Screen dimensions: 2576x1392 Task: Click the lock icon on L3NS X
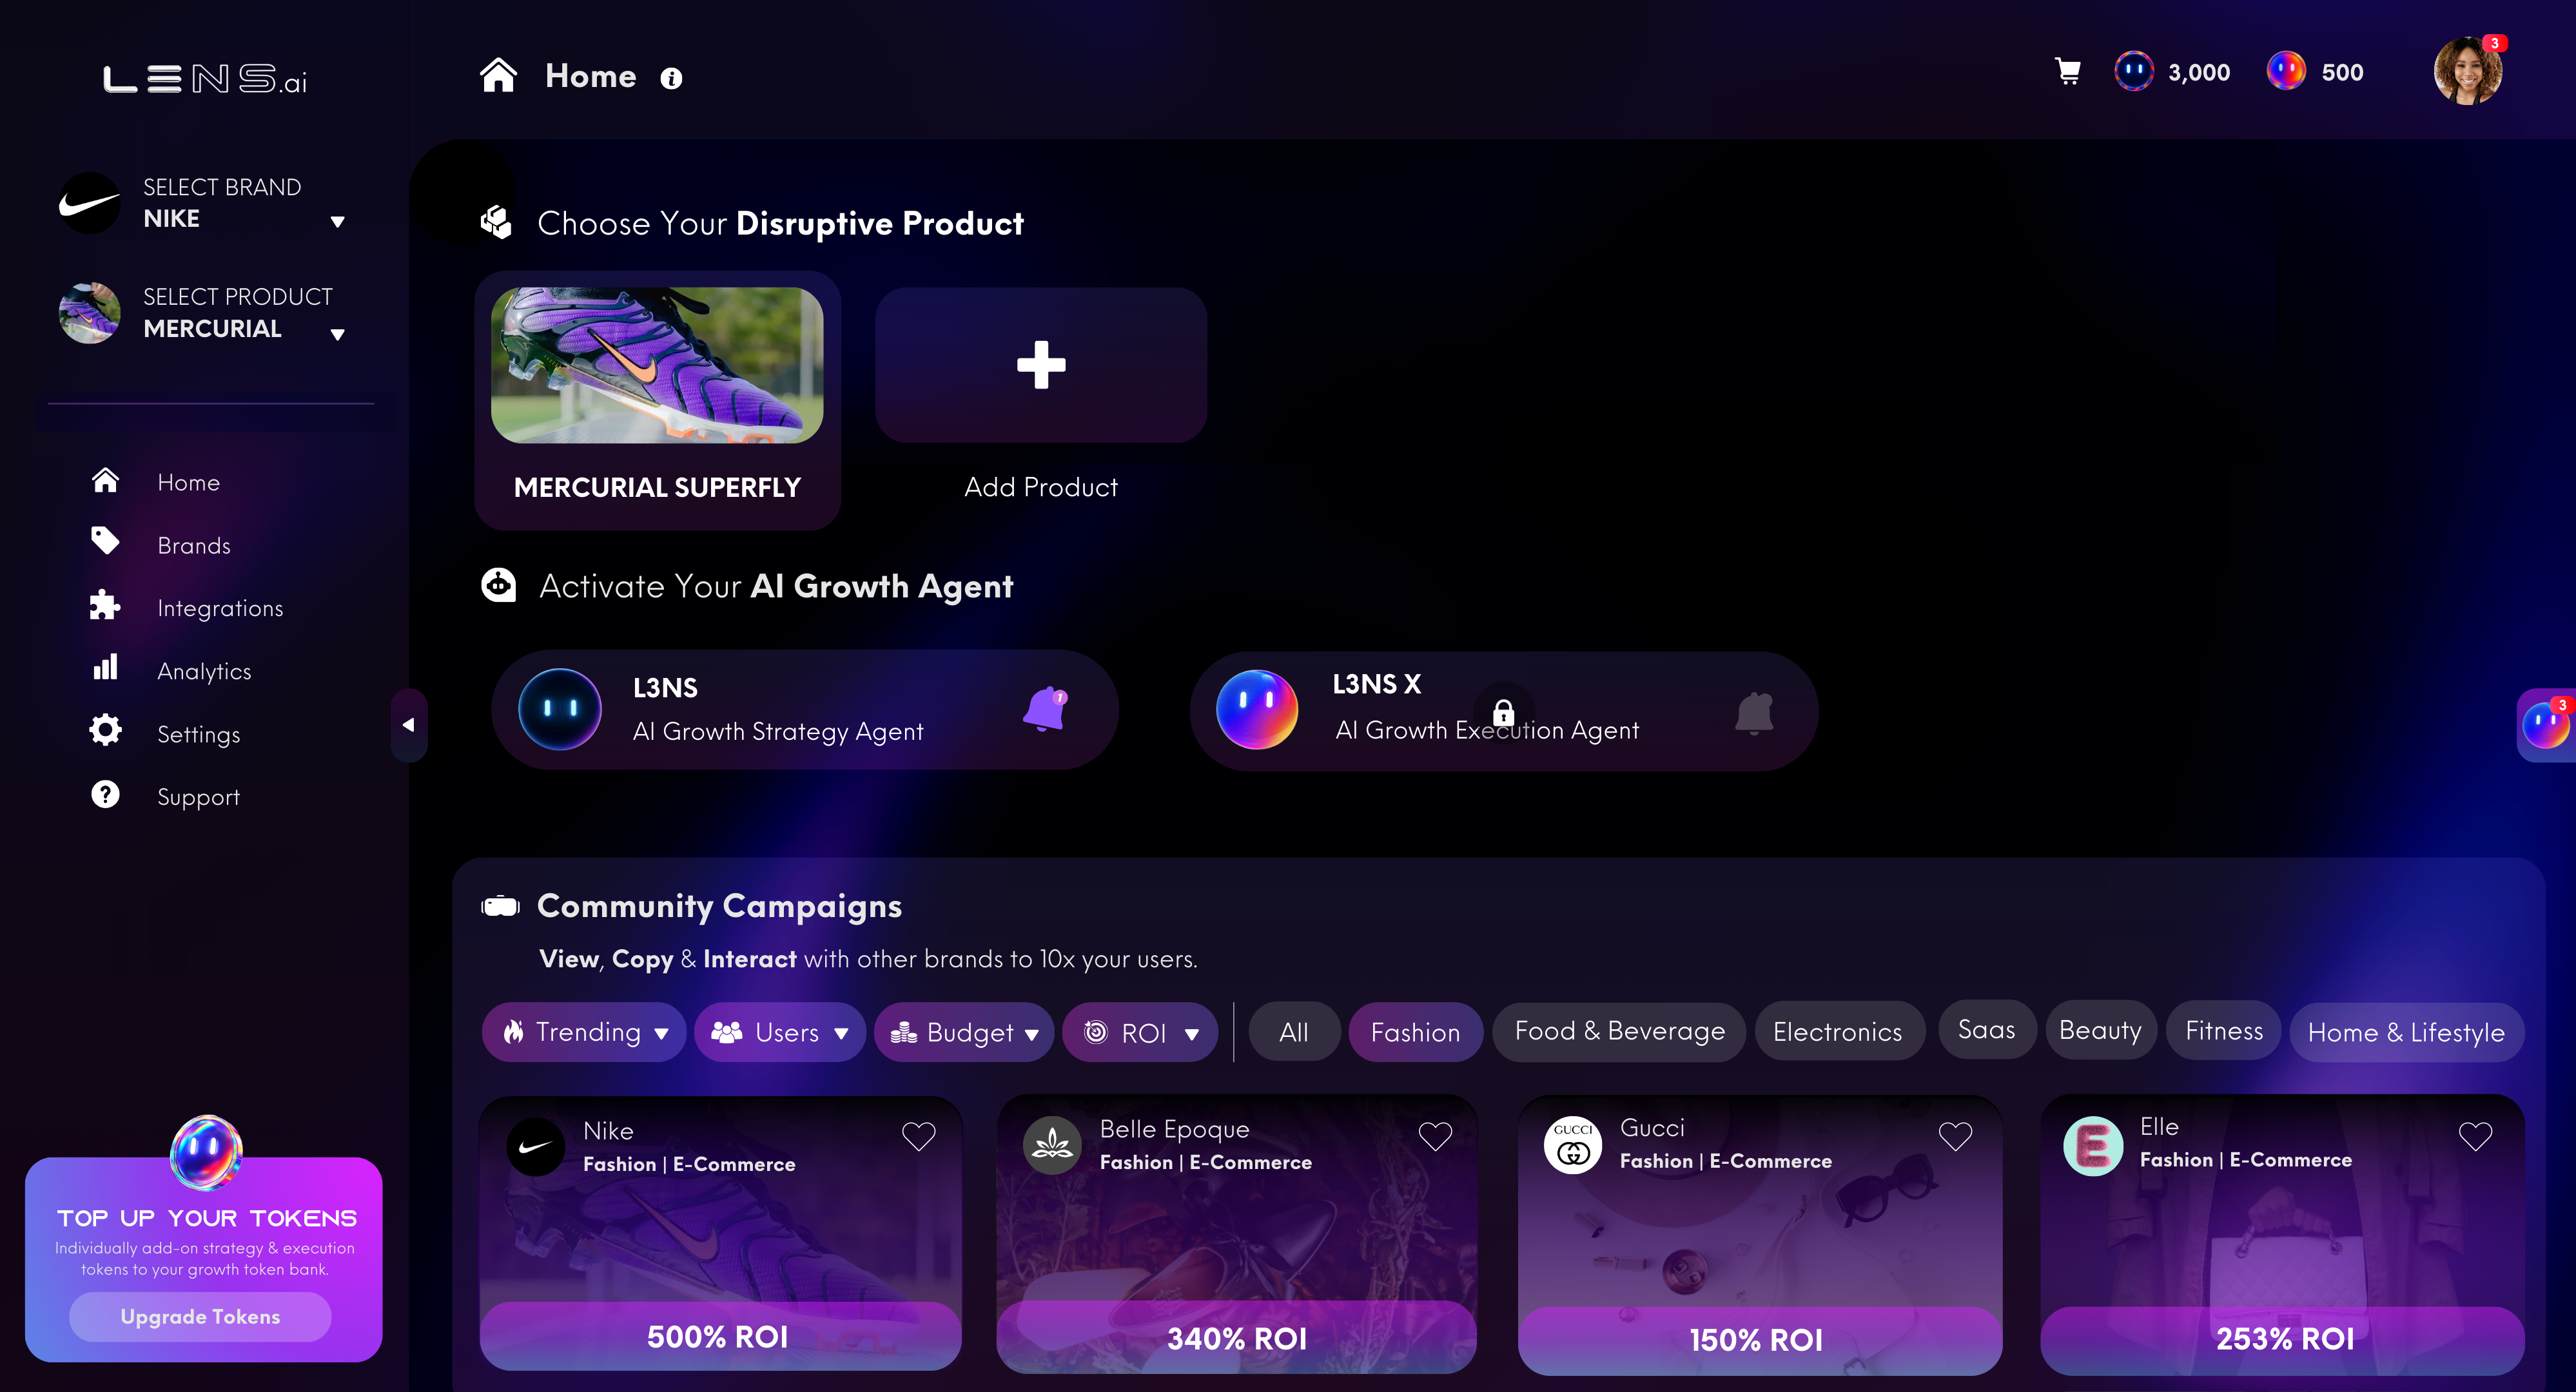click(x=1503, y=712)
